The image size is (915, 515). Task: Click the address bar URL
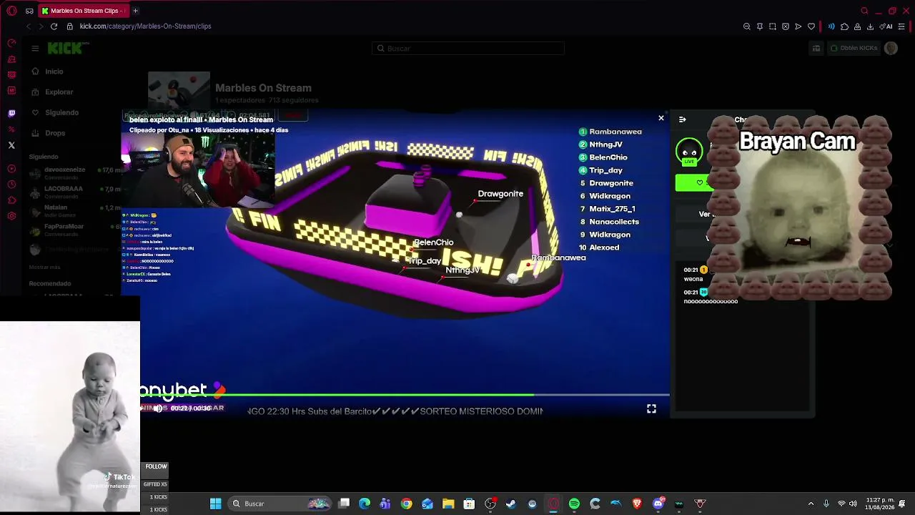click(146, 26)
